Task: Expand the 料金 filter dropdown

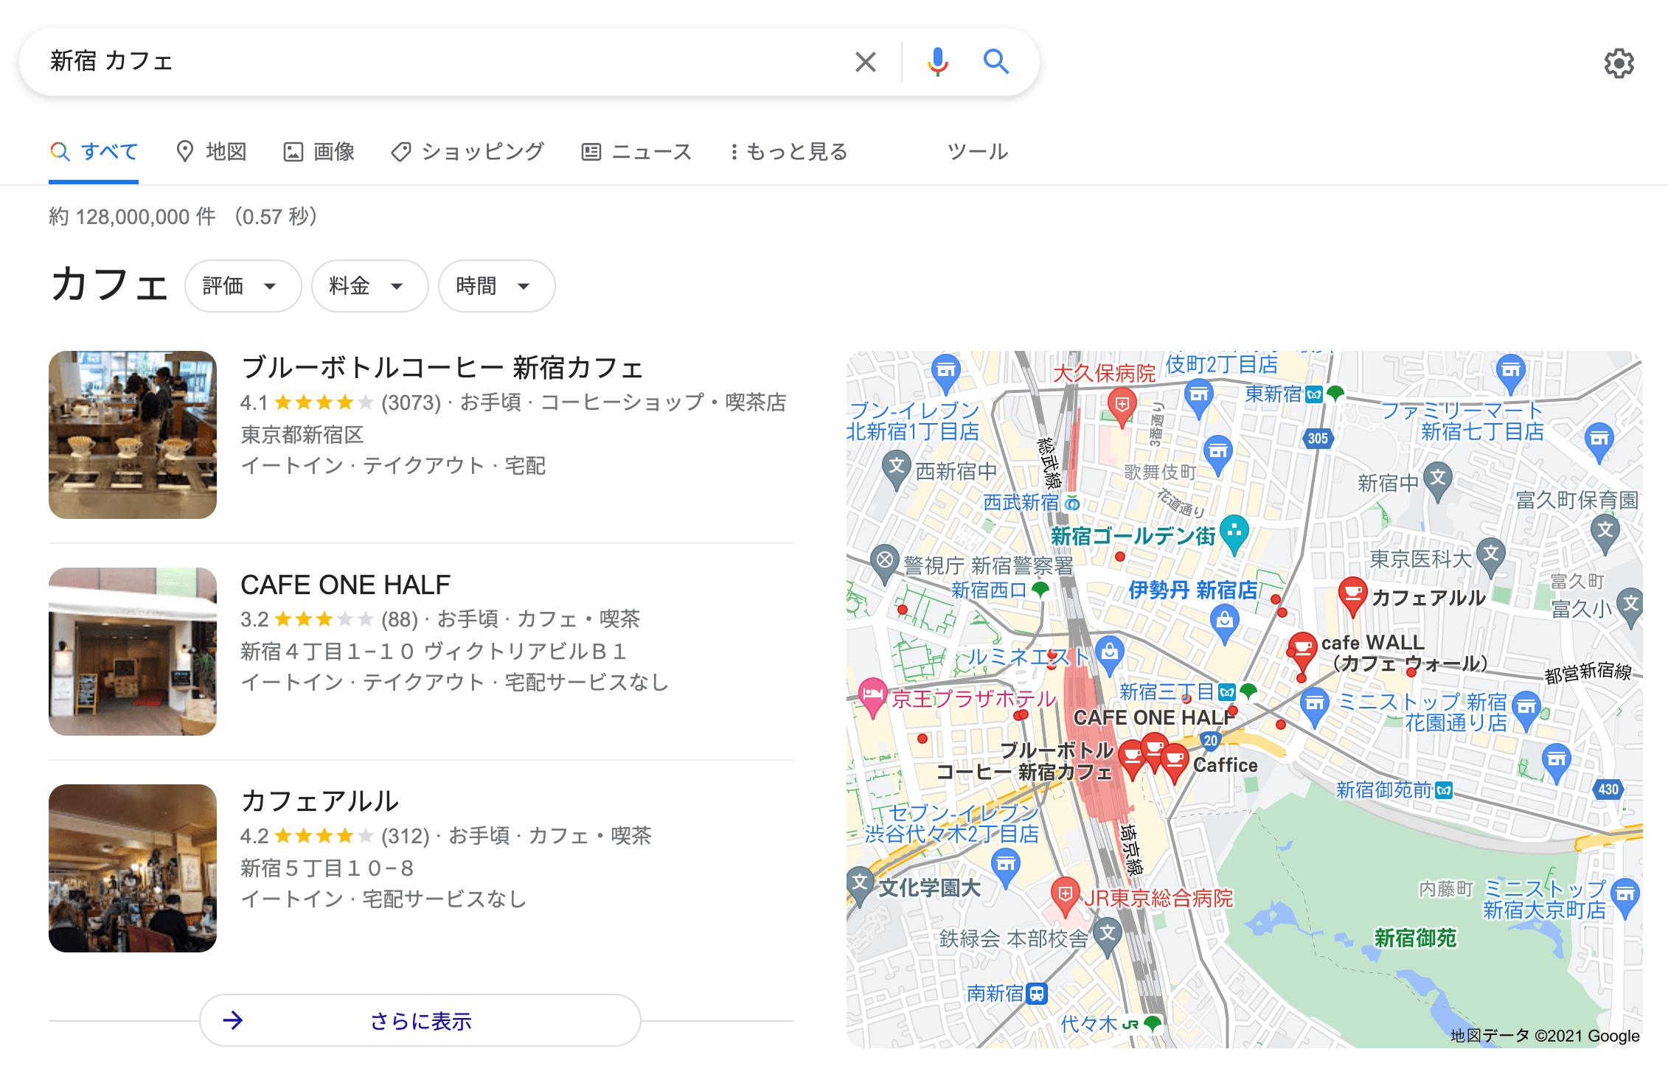Action: 369,286
